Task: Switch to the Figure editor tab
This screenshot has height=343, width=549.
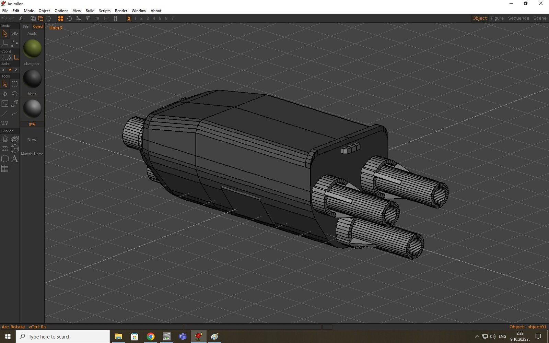Action: (x=497, y=18)
